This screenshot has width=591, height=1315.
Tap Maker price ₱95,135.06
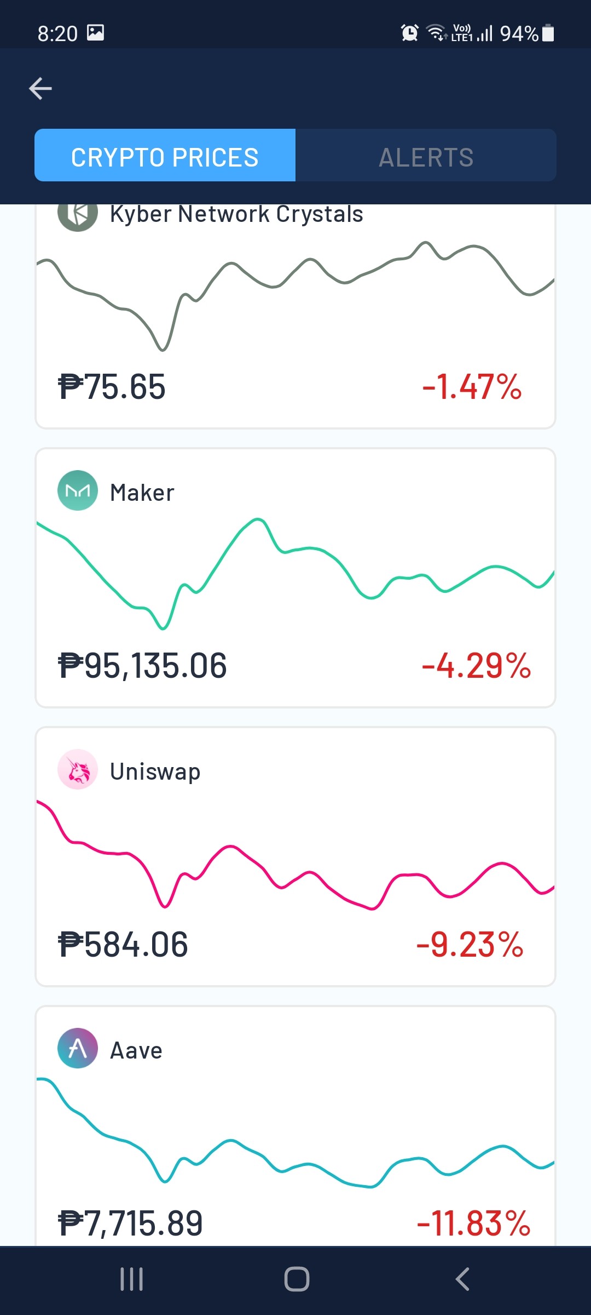[142, 666]
